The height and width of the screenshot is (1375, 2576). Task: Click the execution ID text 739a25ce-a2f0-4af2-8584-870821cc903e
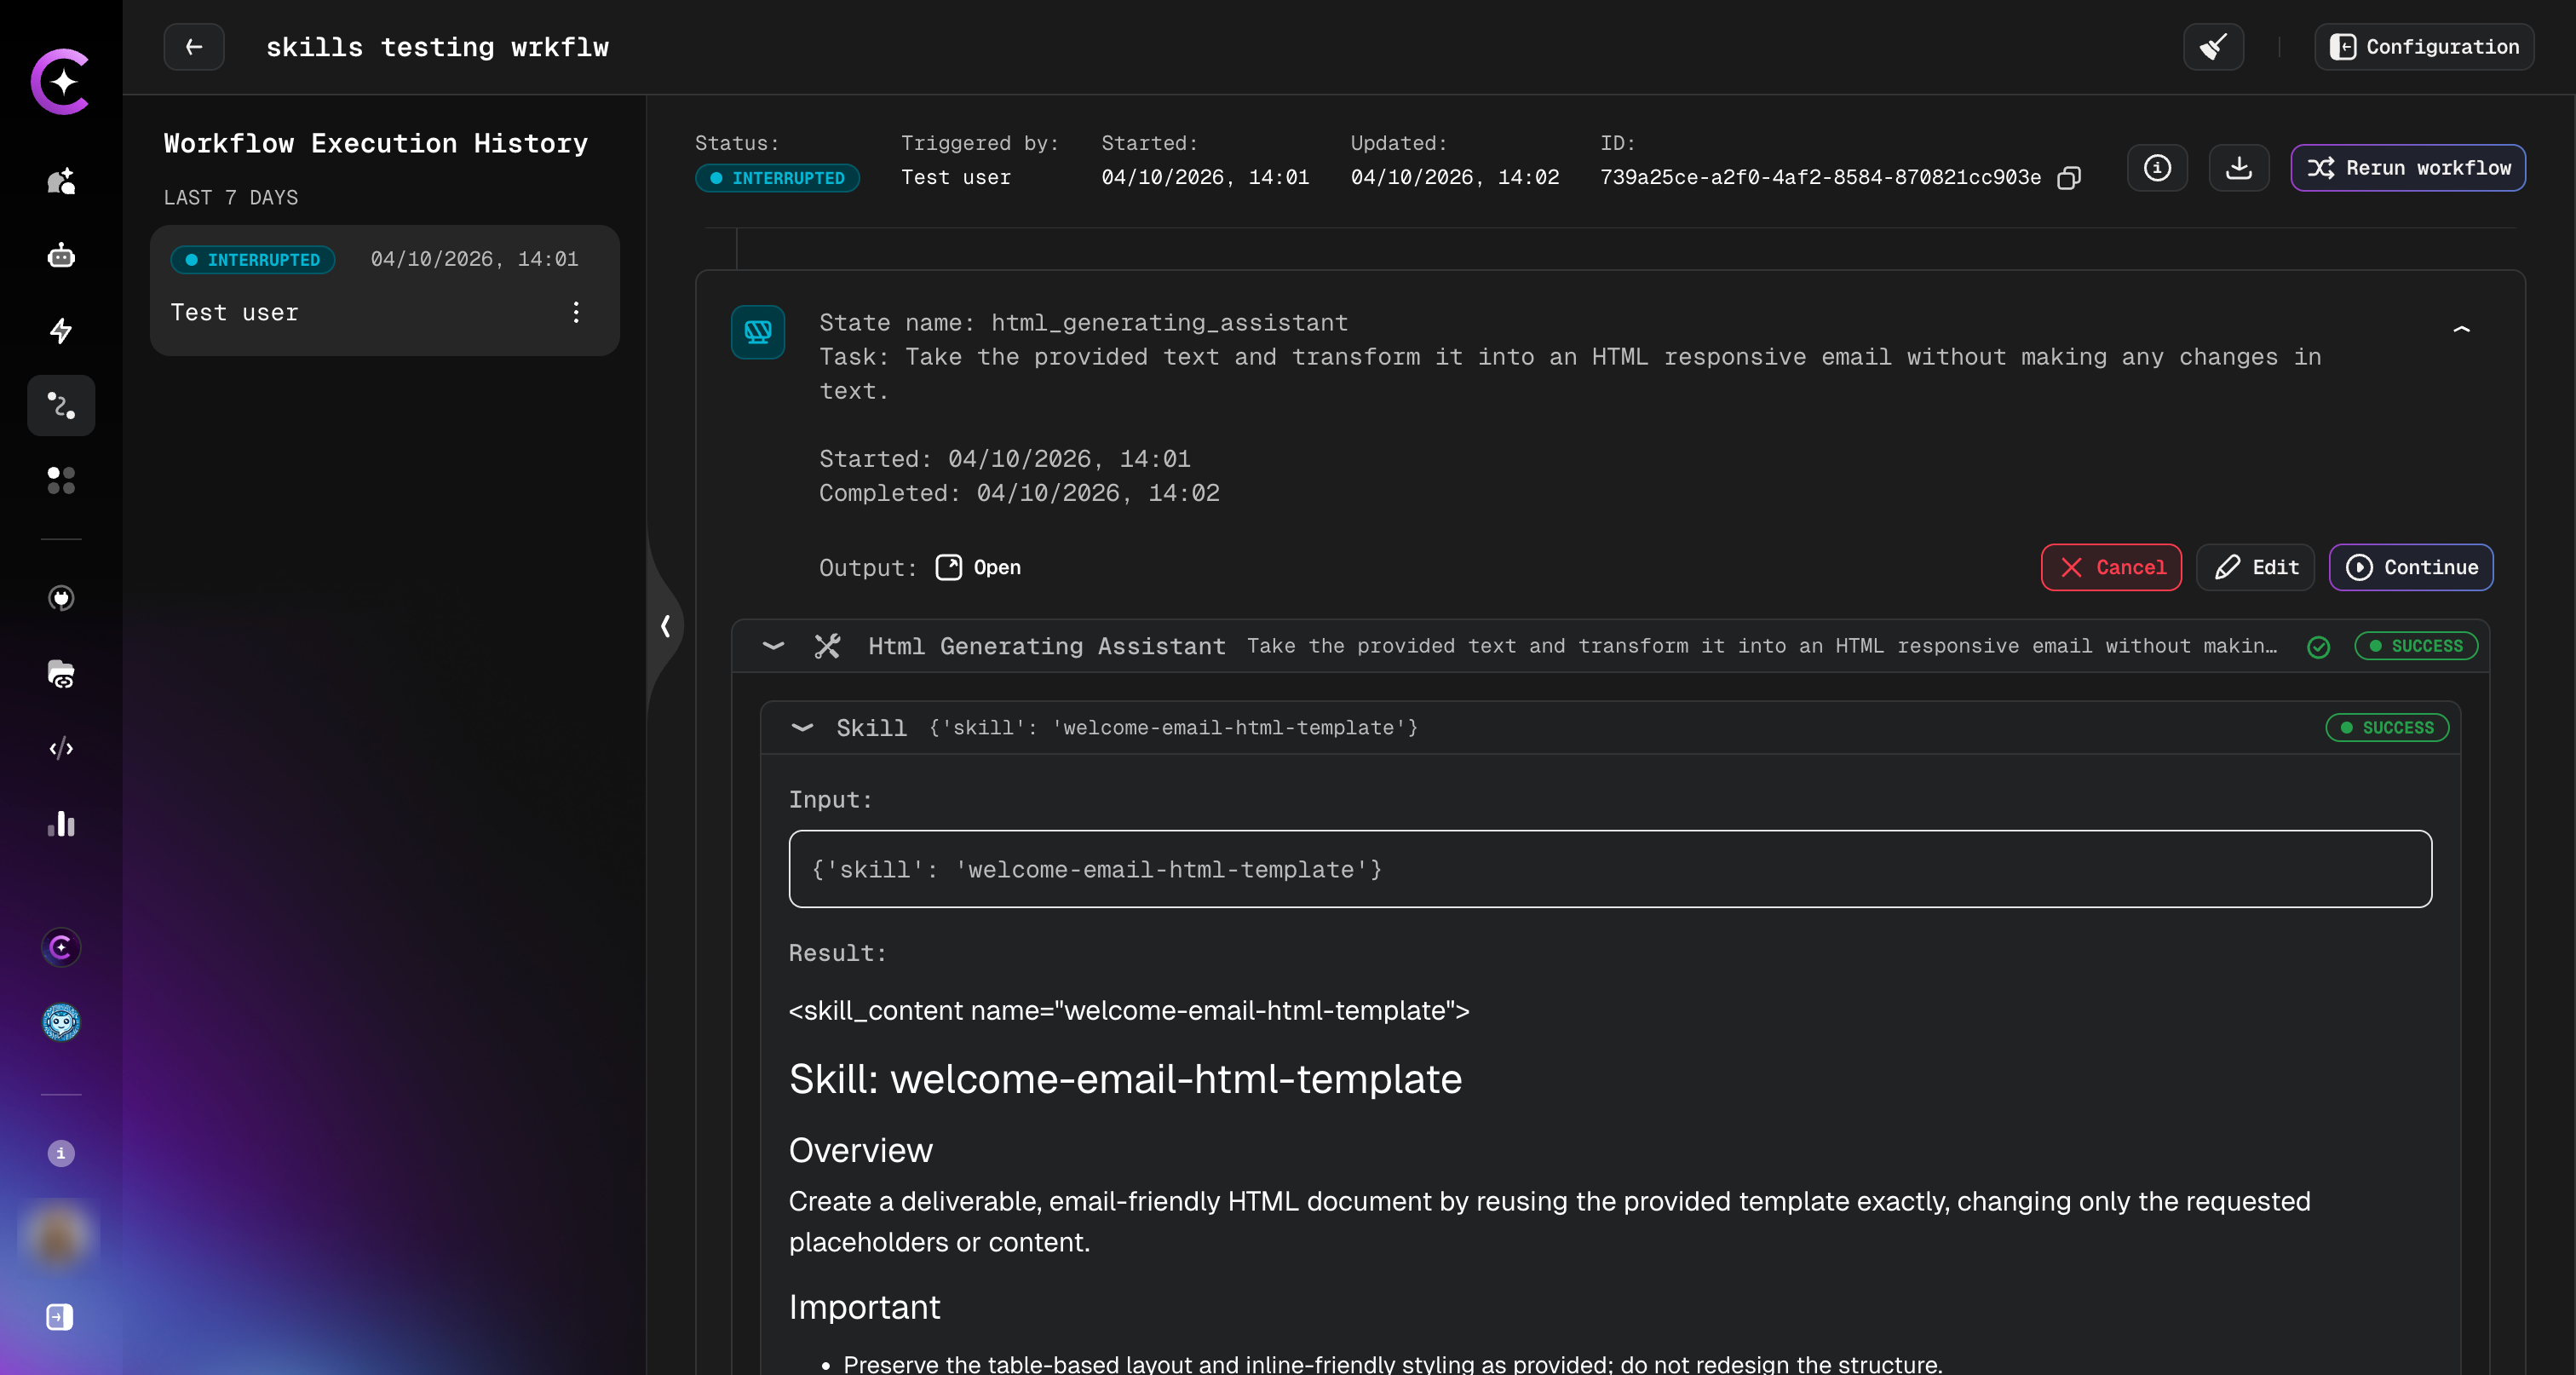click(x=1820, y=177)
